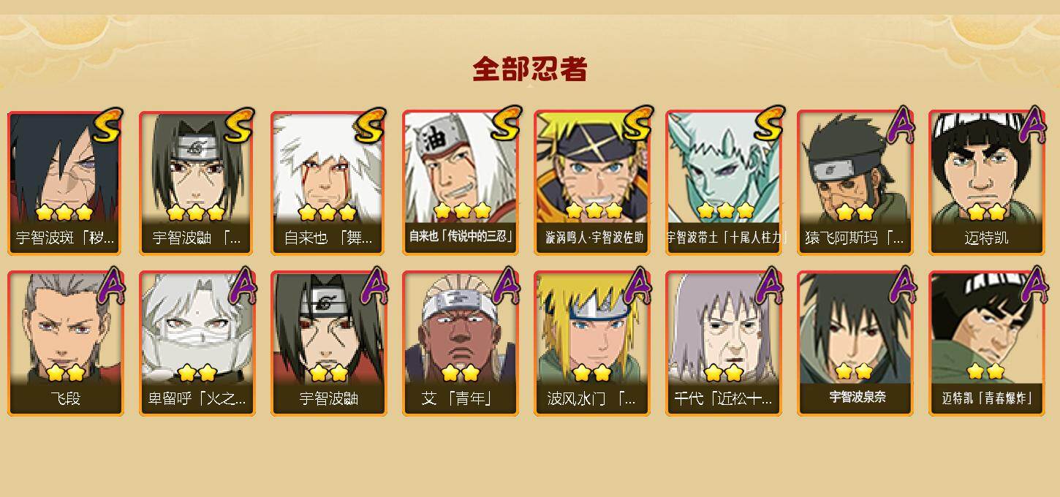Select the 艾「青年」ninja card
Screen dimensions: 1060x497
tap(461, 344)
